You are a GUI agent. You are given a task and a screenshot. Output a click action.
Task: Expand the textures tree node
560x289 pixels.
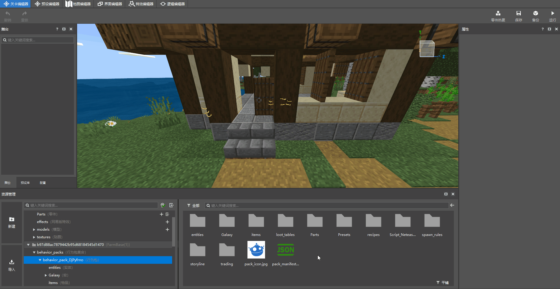pos(34,237)
